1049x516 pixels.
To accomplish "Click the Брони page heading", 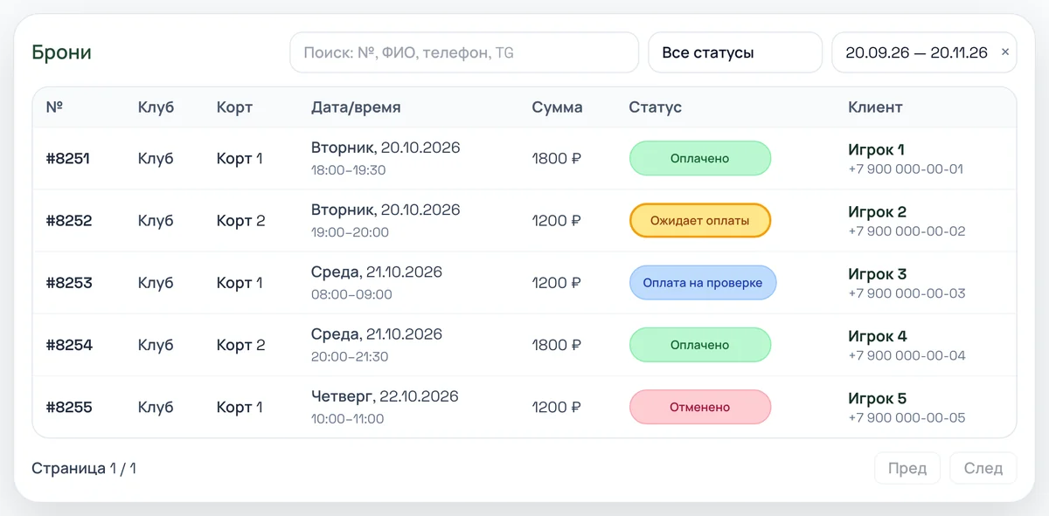I will 61,52.
